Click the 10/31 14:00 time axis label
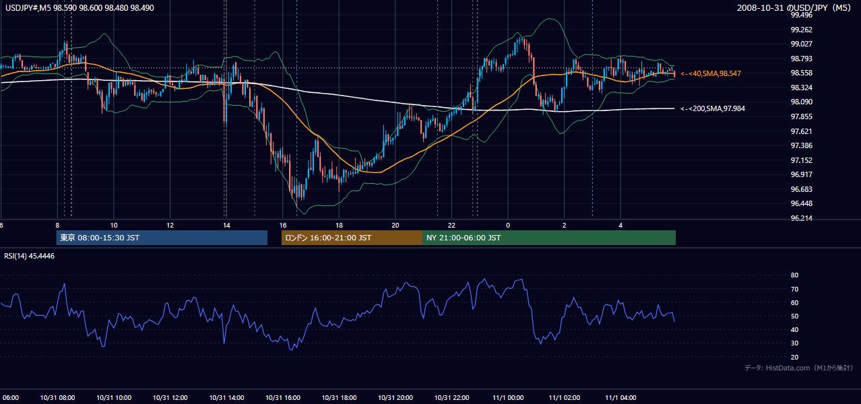This screenshot has width=861, height=404. (x=227, y=397)
